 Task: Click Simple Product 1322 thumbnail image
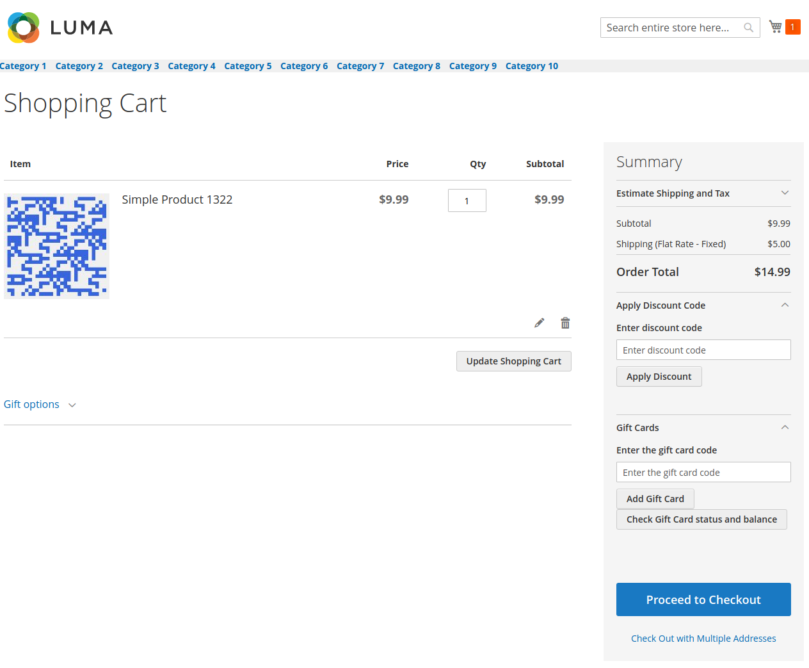point(57,246)
